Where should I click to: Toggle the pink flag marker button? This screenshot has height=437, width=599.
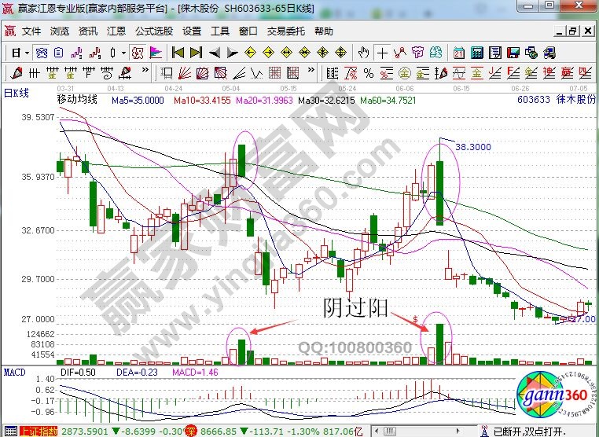(x=156, y=53)
